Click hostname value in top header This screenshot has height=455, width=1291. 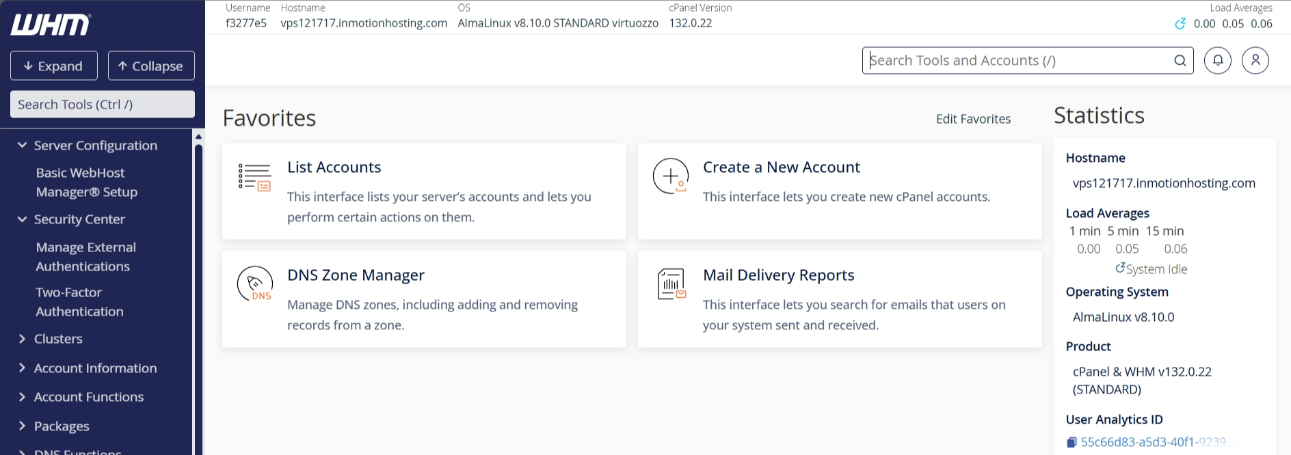(364, 23)
